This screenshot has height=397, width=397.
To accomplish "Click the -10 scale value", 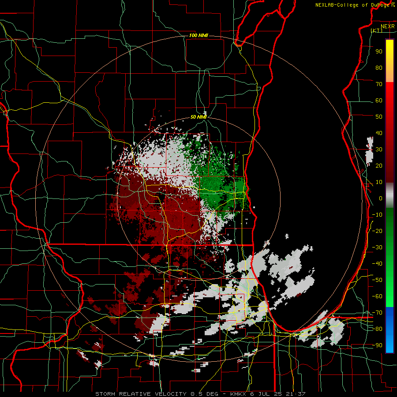I will pyautogui.click(x=377, y=215).
